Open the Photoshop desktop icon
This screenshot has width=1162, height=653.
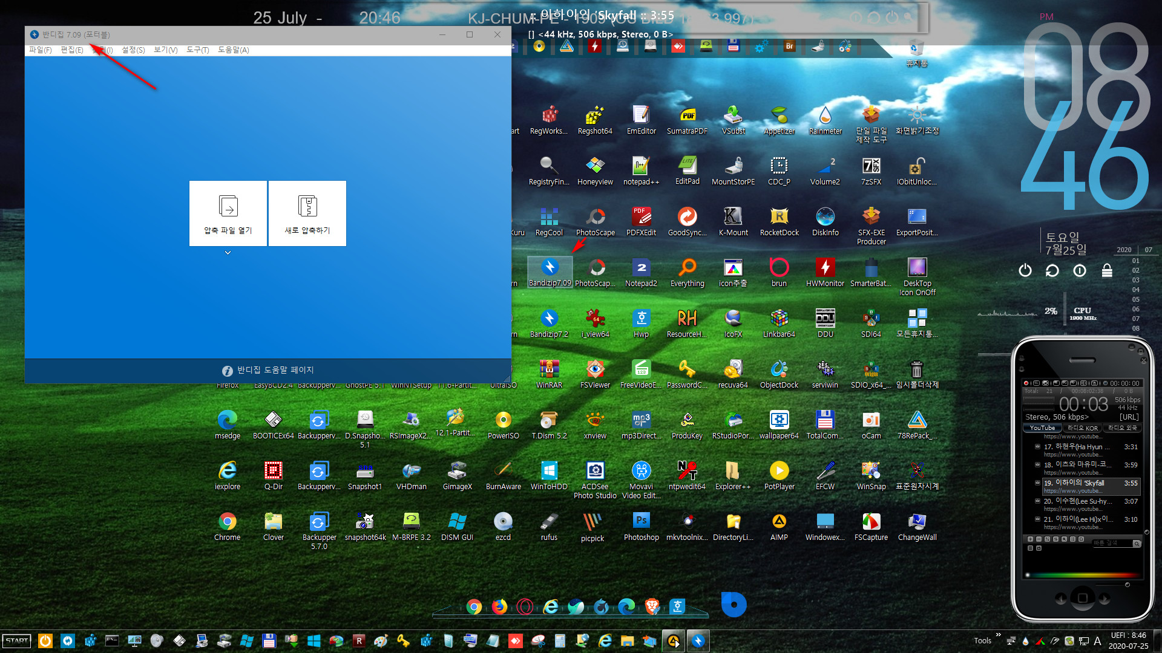click(x=641, y=527)
